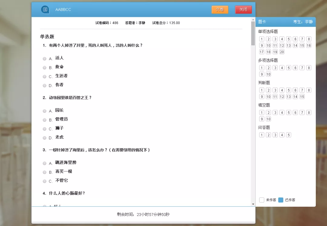Click the 试卷总分：135.00 label
Image resolution: width=327 pixels, height=226 pixels.
click(x=166, y=23)
